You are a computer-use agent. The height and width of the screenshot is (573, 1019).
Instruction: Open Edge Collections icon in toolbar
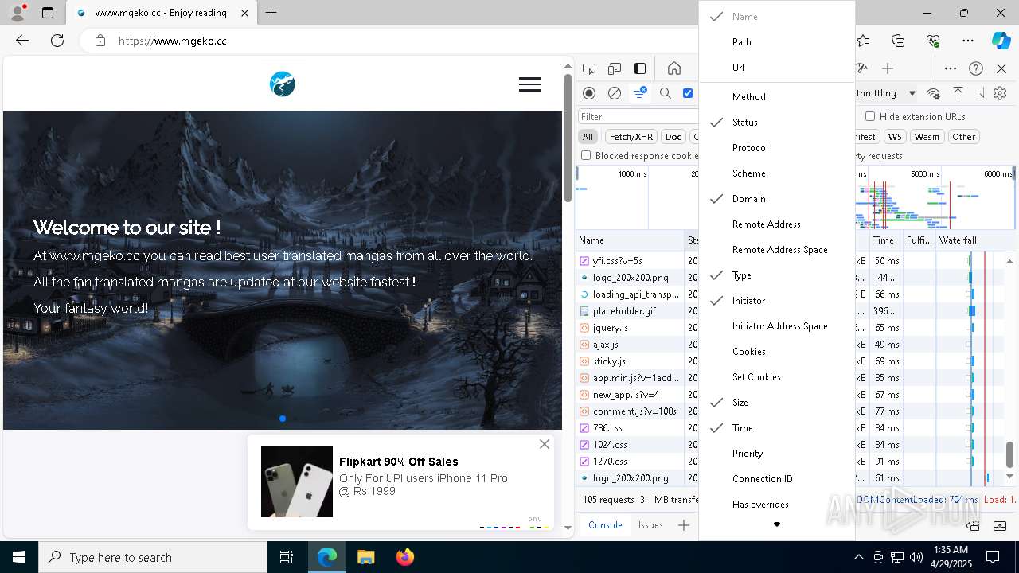898,41
